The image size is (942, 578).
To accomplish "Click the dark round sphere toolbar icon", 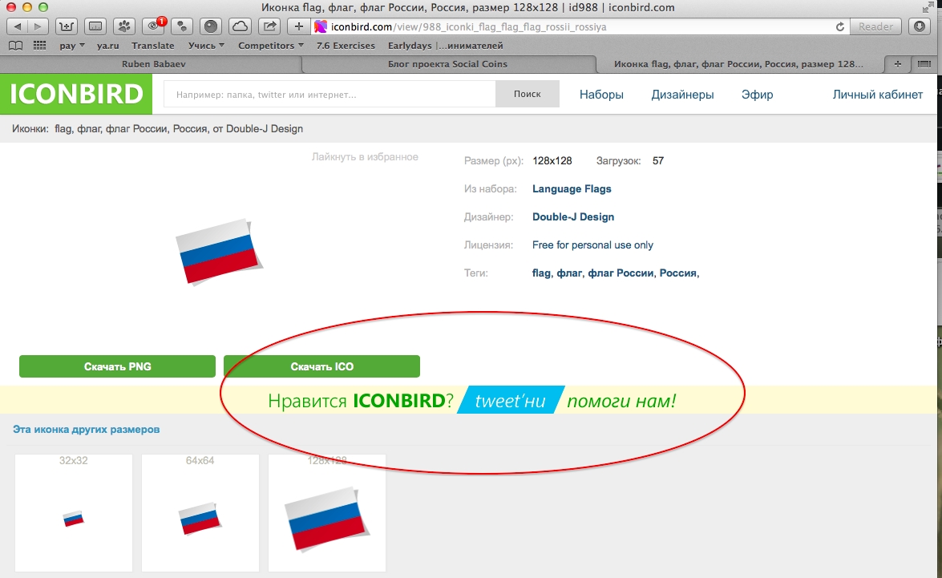I will tap(210, 26).
